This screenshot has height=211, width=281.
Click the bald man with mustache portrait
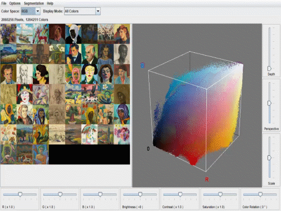89,54
